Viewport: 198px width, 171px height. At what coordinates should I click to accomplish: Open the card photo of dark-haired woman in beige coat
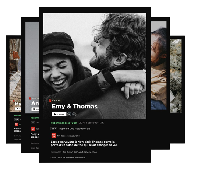pyautogui.click(x=159, y=66)
